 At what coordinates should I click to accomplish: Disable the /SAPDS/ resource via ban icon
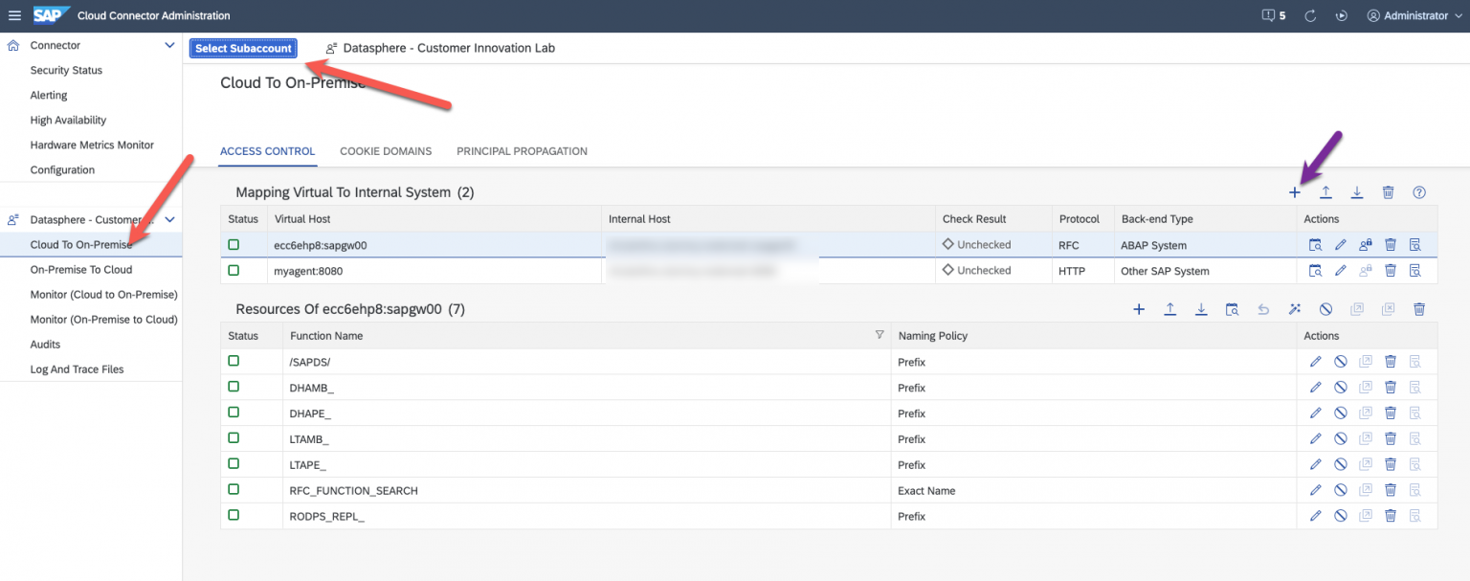click(x=1340, y=361)
